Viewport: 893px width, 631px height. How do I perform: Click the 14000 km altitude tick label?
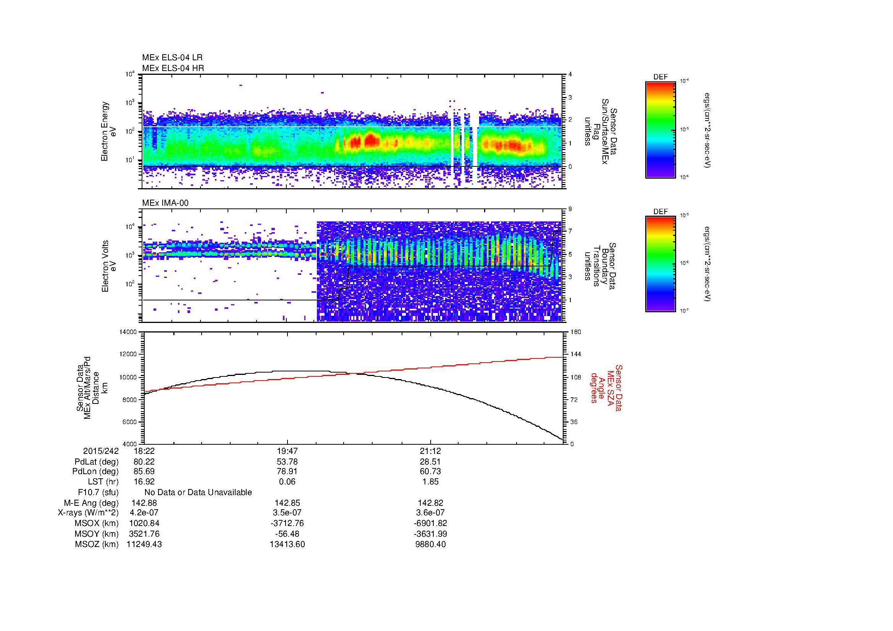coord(129,332)
